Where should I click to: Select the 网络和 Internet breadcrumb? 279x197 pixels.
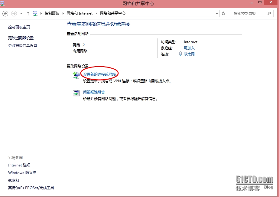point(79,13)
